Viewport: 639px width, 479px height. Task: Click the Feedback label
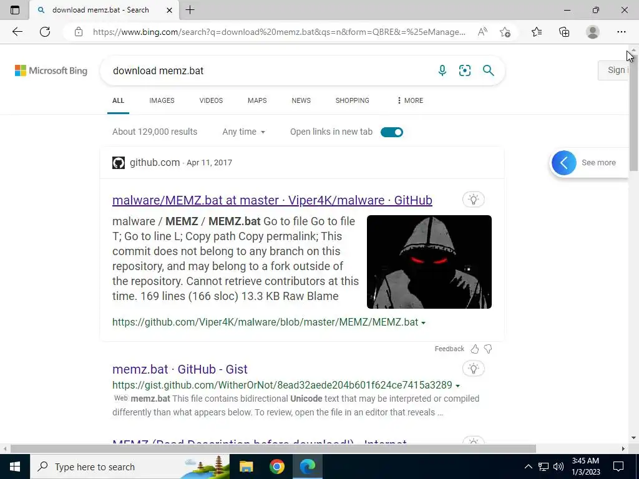(449, 349)
